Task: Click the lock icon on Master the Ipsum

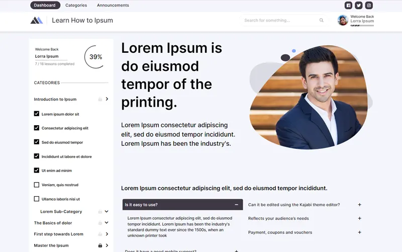Action: 100,245
